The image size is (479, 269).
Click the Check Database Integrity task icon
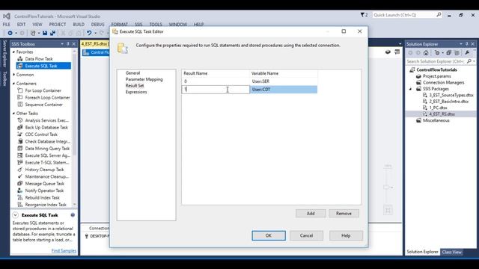pyautogui.click(x=20, y=141)
